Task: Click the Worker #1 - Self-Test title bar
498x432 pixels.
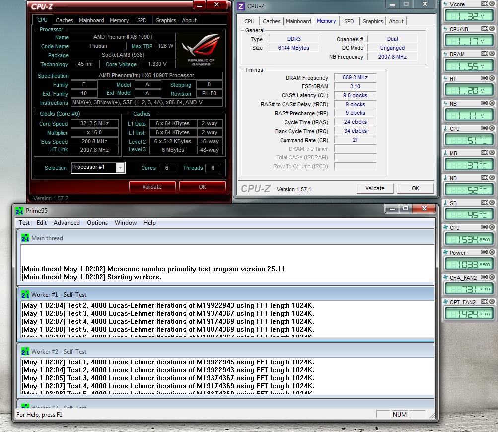Action: pos(226,294)
